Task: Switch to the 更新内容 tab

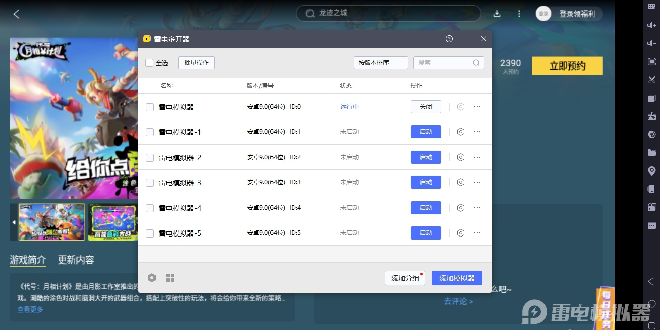Action: 76,260
